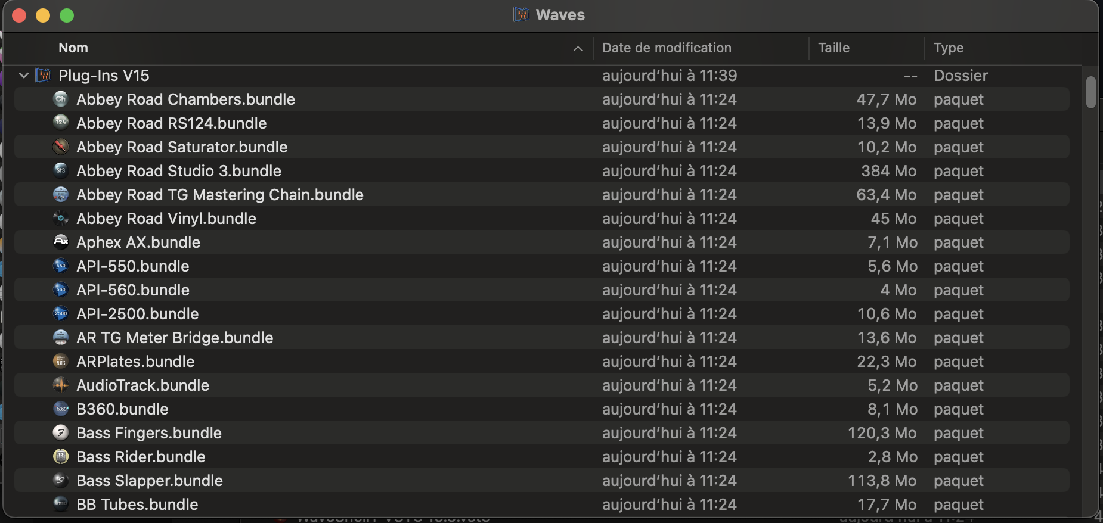This screenshot has height=523, width=1103.
Task: Select Bass Slapper.bundle file name
Action: [150, 481]
